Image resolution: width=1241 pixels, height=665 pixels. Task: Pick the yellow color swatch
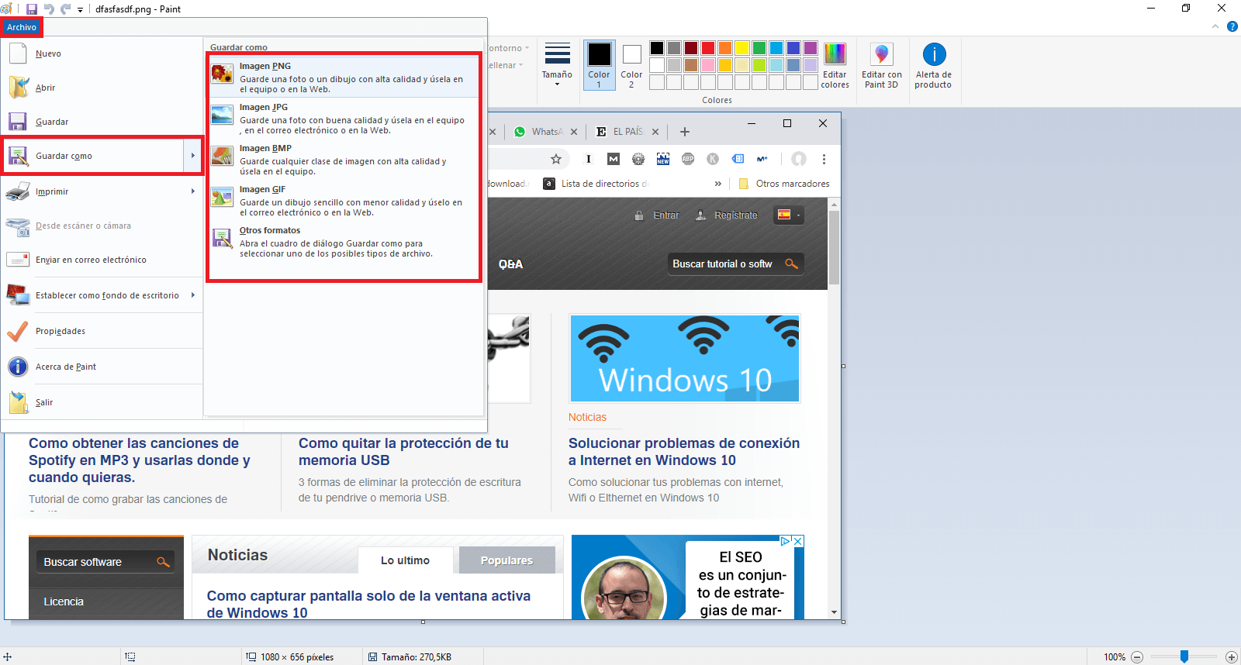[x=742, y=48]
